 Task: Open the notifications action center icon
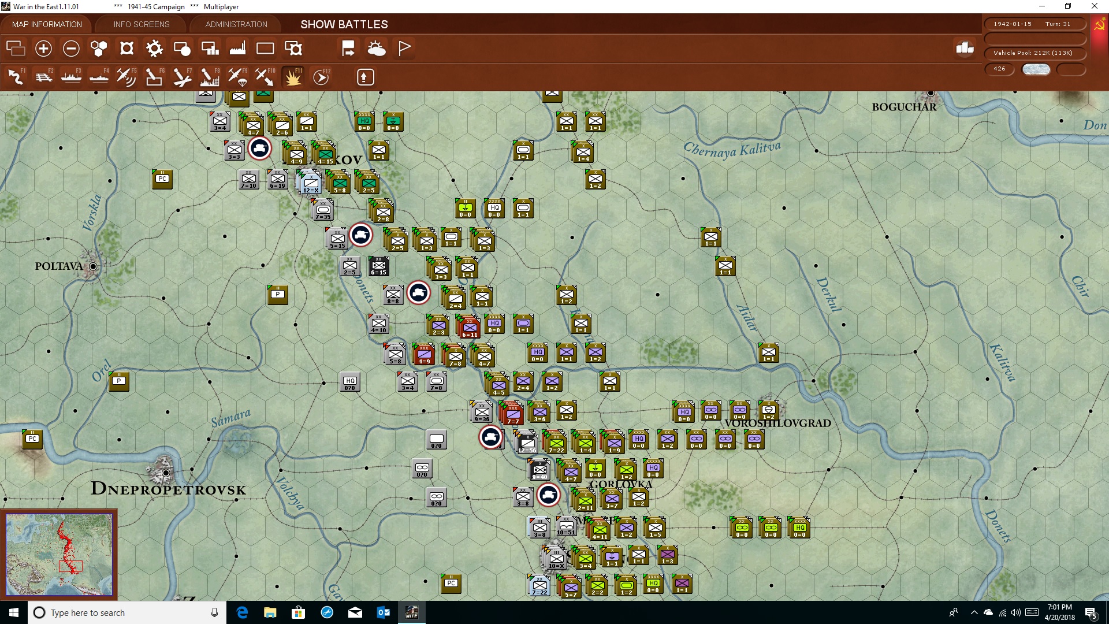1091,612
